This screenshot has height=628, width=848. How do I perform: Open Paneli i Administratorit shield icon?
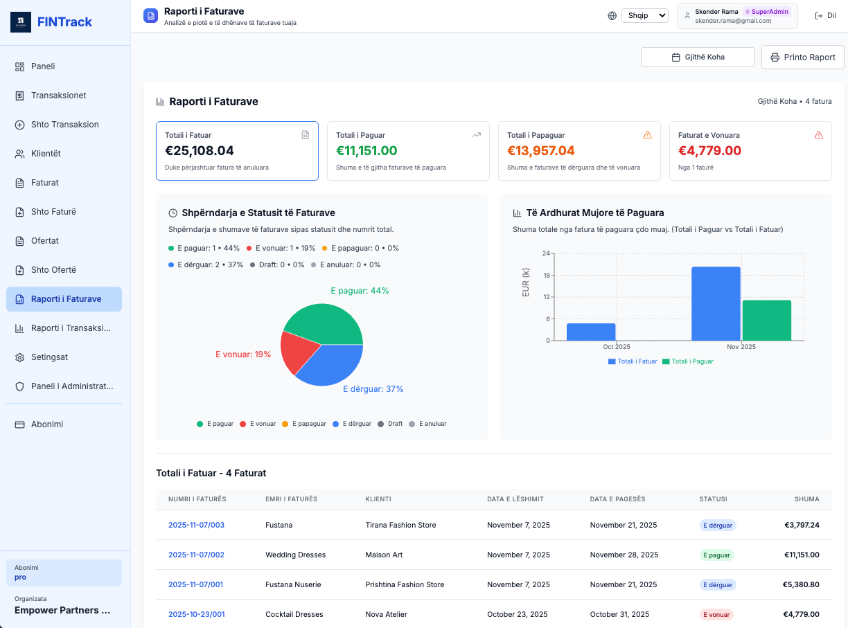[x=19, y=386]
